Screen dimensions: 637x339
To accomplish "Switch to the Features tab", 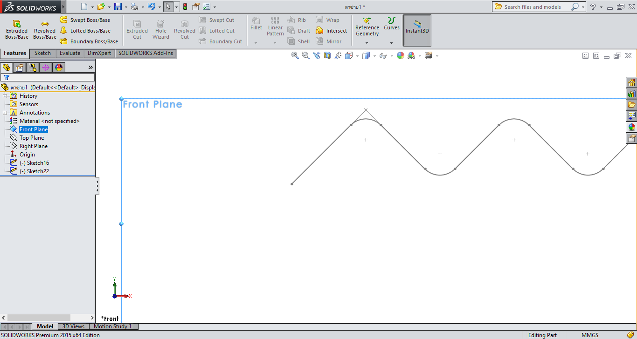I will click(15, 53).
